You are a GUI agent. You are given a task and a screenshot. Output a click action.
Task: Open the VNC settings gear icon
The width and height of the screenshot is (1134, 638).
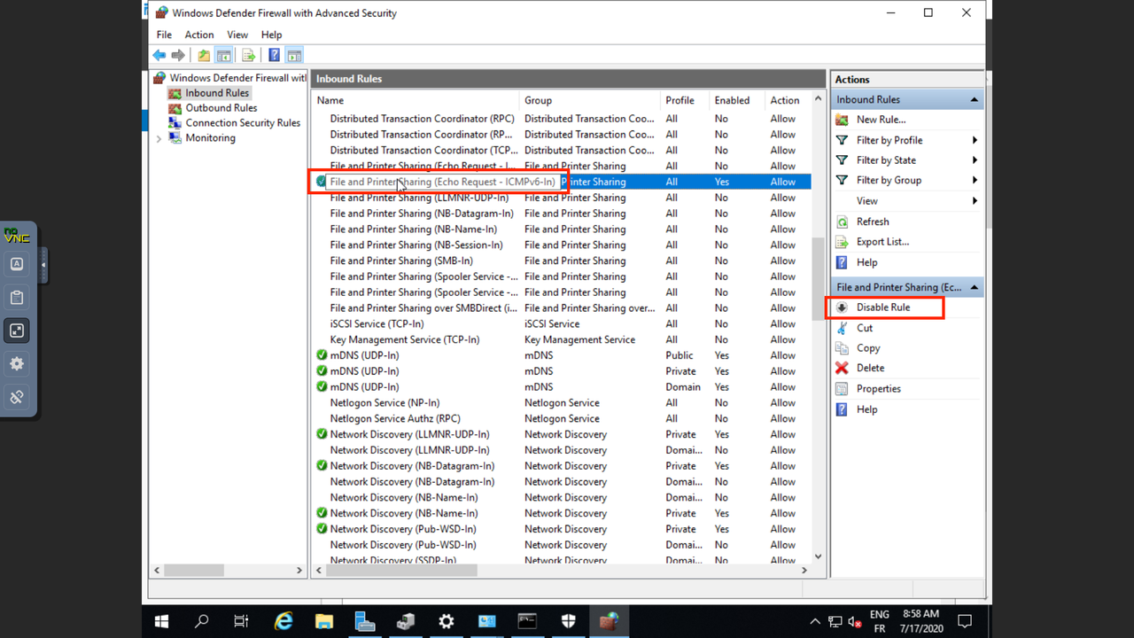[17, 364]
